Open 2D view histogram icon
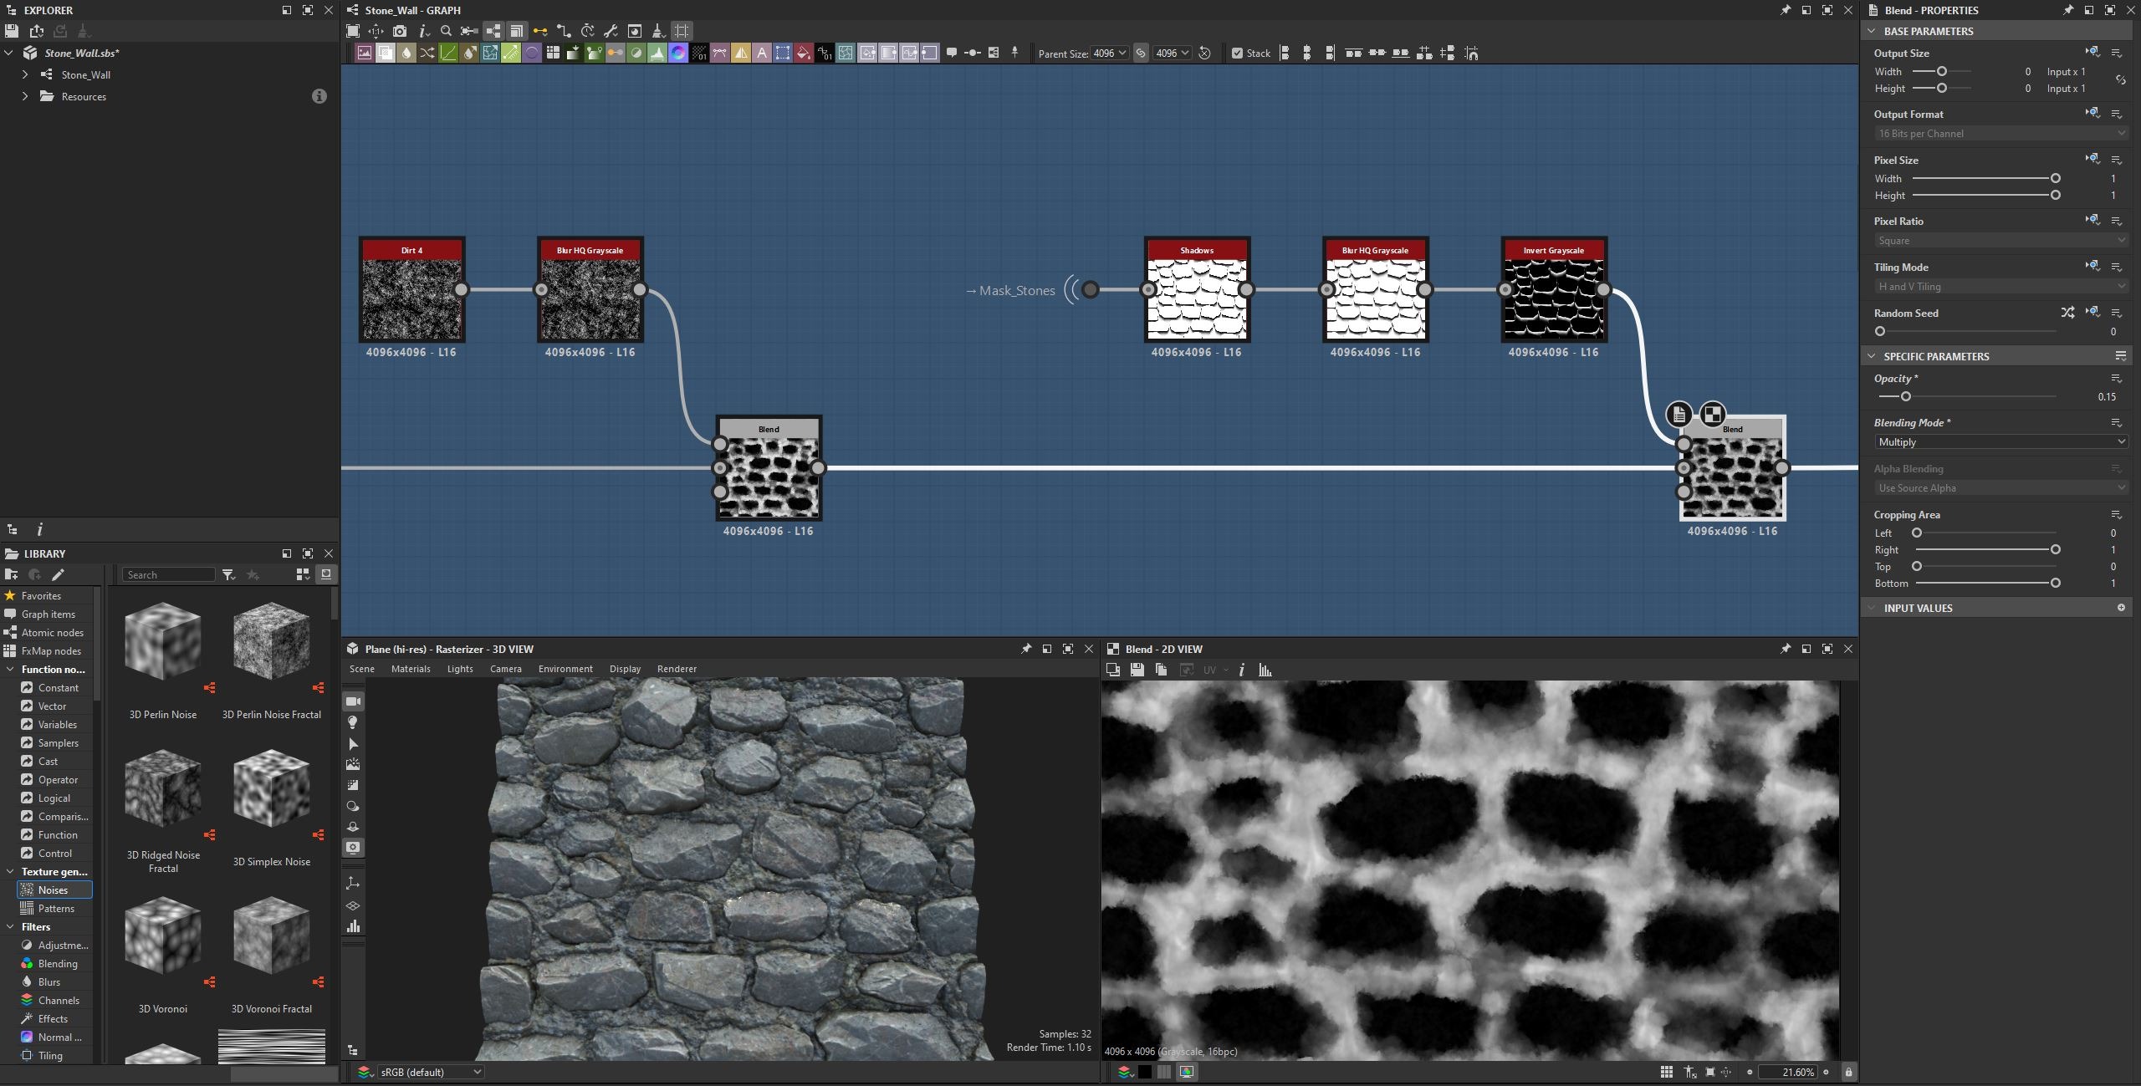This screenshot has height=1086, width=2141. point(1265,670)
